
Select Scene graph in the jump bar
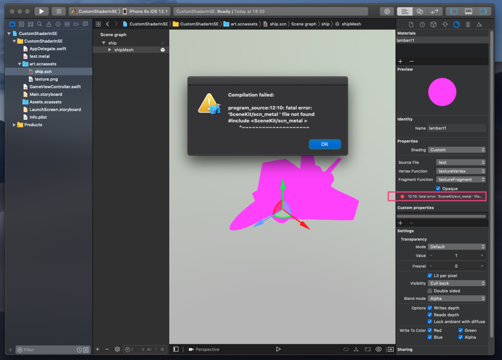click(303, 24)
